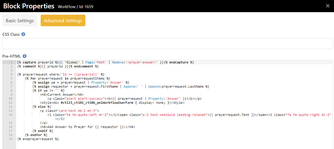Click line 4 prayerrequest where code
This screenshot has height=149, width=334.
pyautogui.click(x=61, y=74)
